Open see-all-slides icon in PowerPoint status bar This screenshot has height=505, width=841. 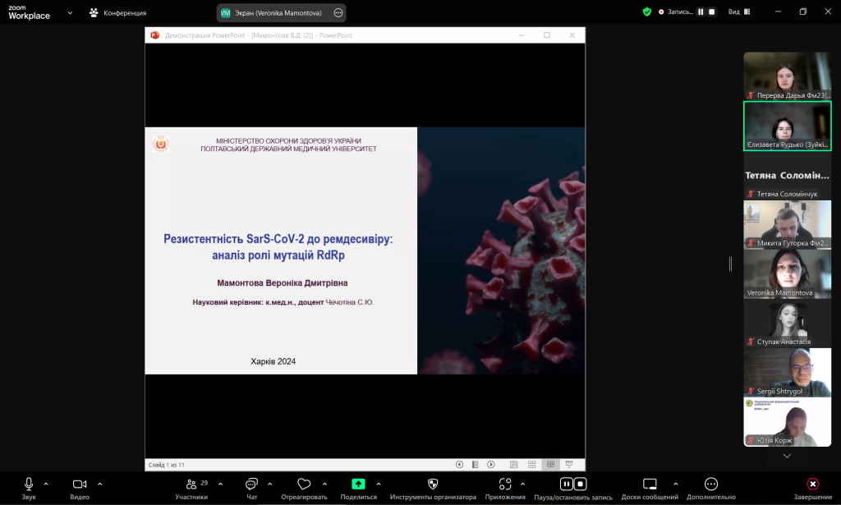tap(476, 464)
